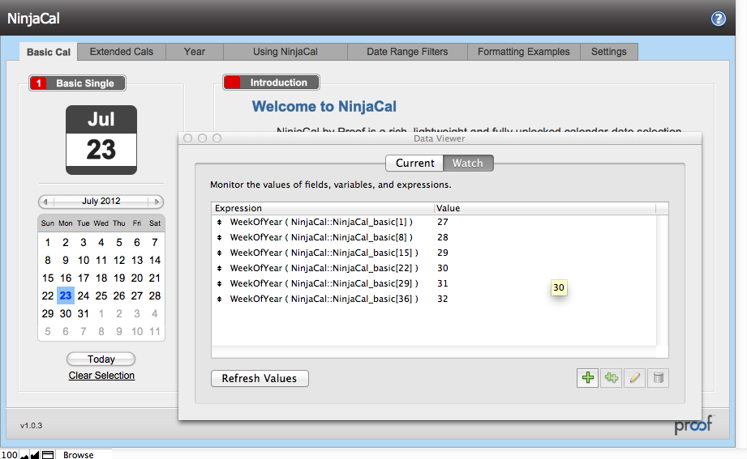Click the July 2012 month label

point(101,202)
